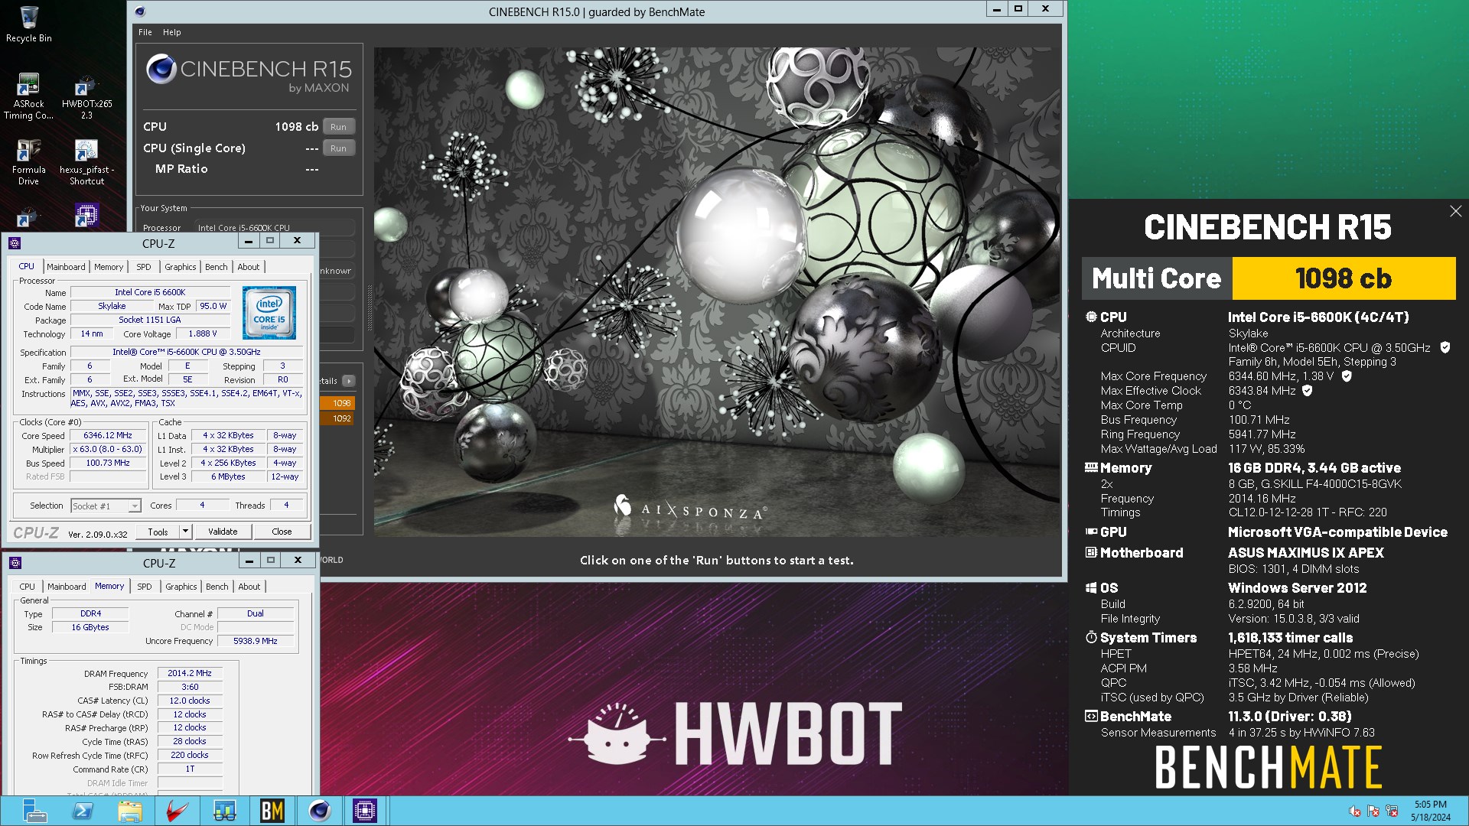Close the BenchMate result panel with X
Viewport: 1469px width, 826px height.
pos(1455,211)
